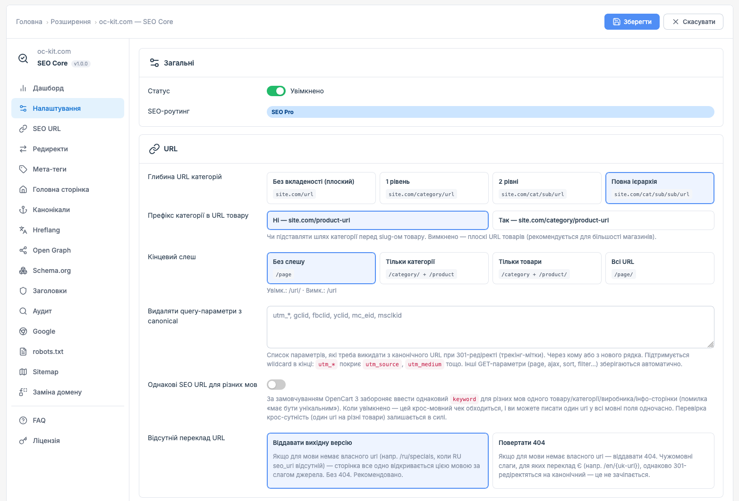Open the Ліцензія sidebar link
The width and height of the screenshot is (739, 501).
[x=68, y=441]
